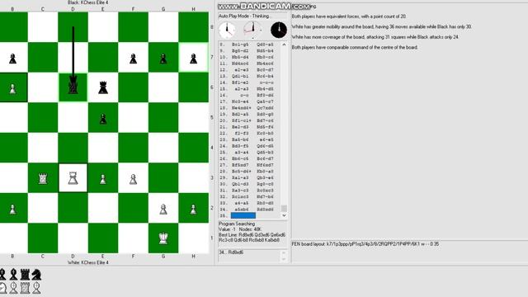Select the white pawn on b2
The height and width of the screenshot is (297, 528).
13,209
